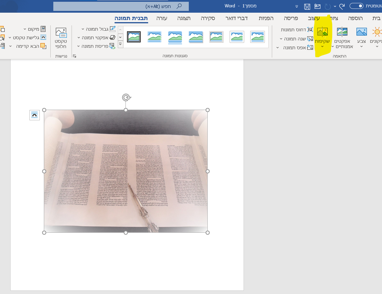Apply the gray metal frame picture style
Screen dimensions: 382x294
[x=216, y=37]
